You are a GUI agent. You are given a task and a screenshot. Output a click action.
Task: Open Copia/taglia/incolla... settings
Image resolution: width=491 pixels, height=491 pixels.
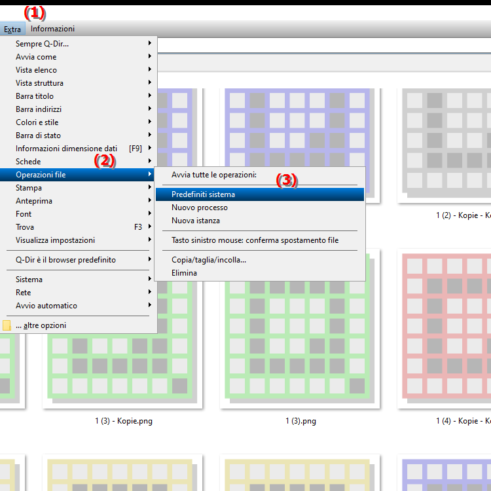tap(209, 260)
